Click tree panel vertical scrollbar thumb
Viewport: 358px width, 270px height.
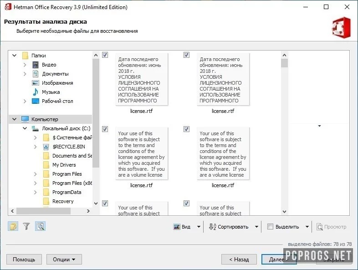pyautogui.click(x=96, y=113)
